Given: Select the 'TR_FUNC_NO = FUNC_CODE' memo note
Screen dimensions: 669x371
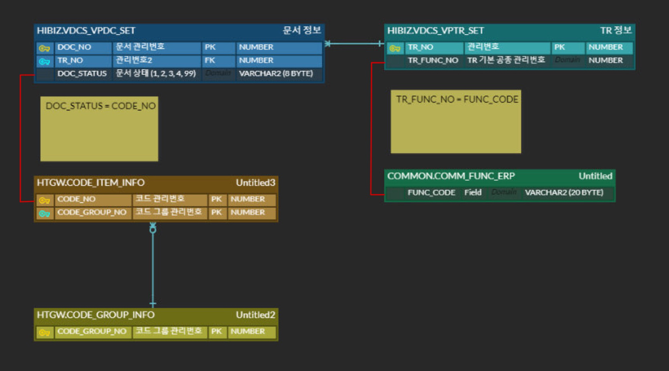Looking at the screenshot, I should click(x=456, y=122).
